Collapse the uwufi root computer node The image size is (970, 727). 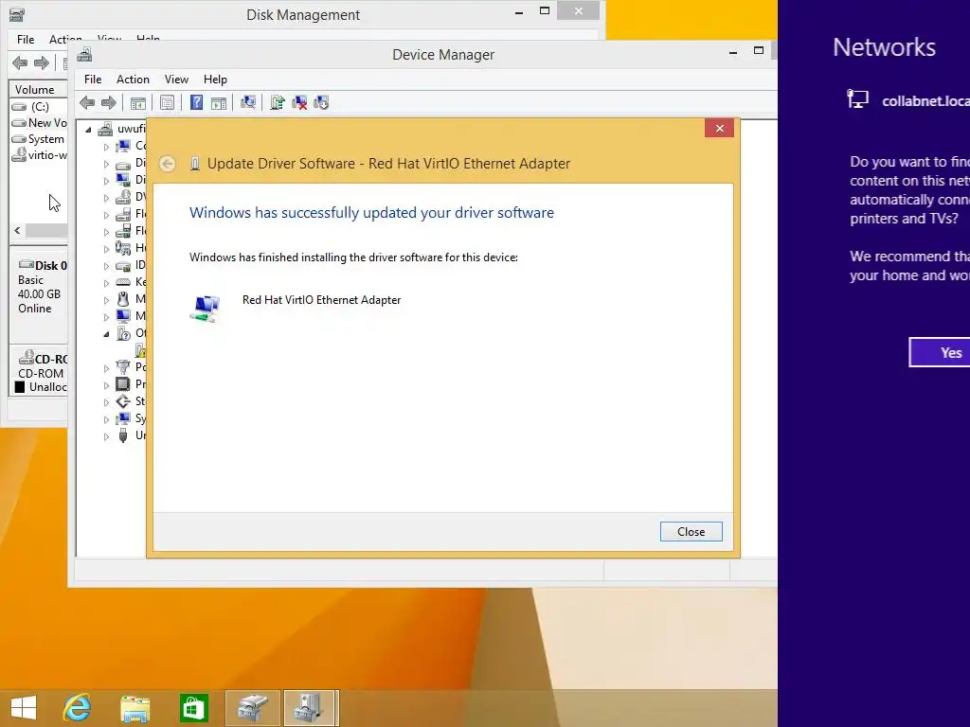point(88,130)
